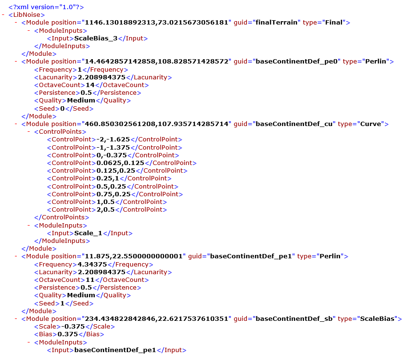Click position value 14.4642857142858,108.828571428572

(x=156, y=62)
